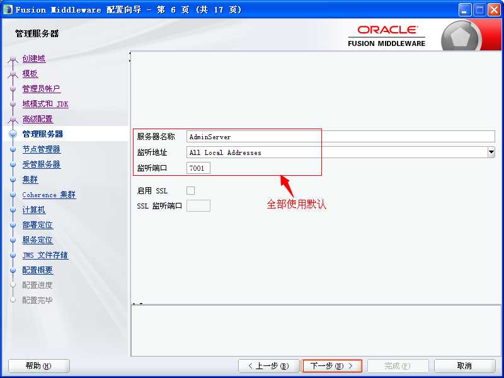
Task: Click the 创建域 step marker icon
Action: pos(13,59)
